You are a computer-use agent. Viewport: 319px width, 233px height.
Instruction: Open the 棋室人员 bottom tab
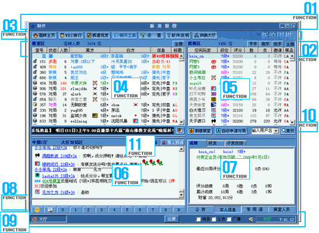[282, 209]
